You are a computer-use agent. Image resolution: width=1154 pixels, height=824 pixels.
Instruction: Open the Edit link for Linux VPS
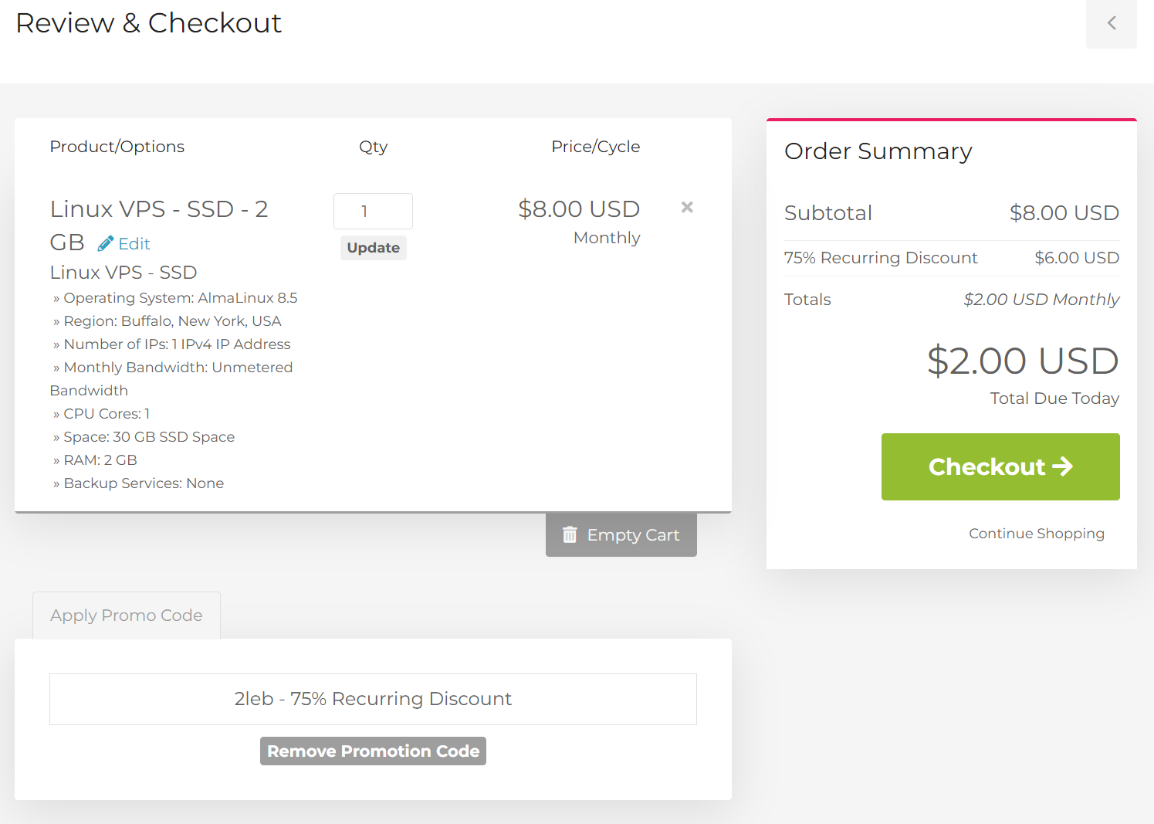[134, 244]
